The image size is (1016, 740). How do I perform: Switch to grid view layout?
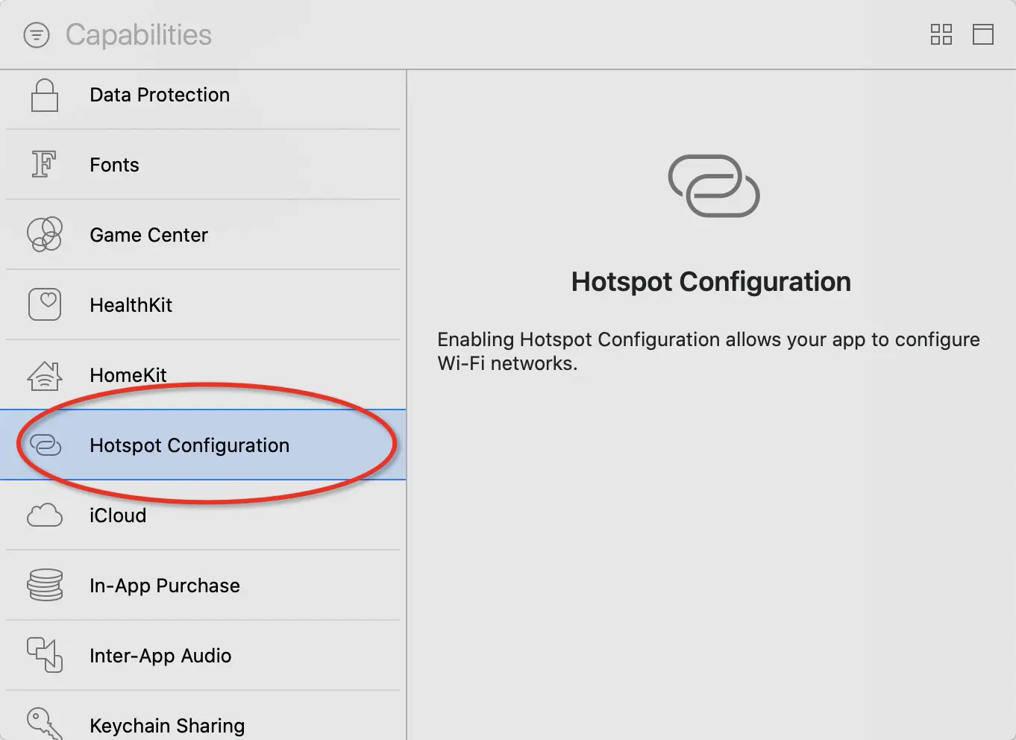tap(941, 34)
